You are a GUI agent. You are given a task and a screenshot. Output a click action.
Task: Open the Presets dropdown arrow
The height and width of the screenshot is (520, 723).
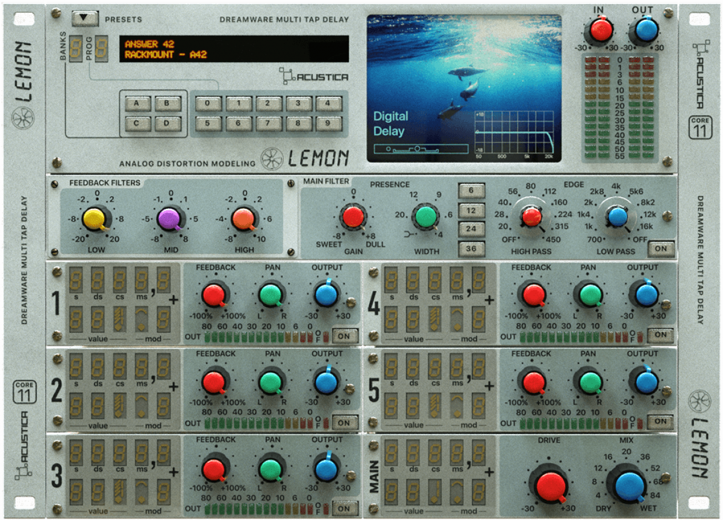point(84,19)
